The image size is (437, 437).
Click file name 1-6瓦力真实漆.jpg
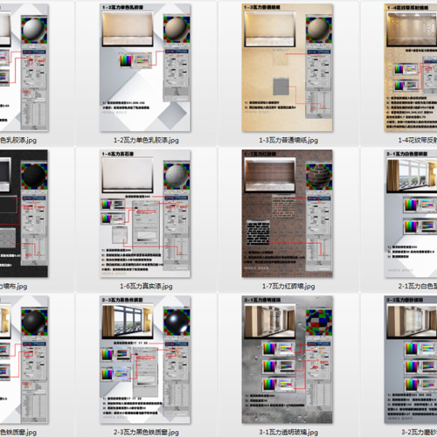pyautogui.click(x=146, y=287)
